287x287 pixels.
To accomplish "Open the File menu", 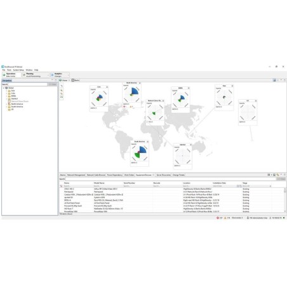I will coord(4,70).
